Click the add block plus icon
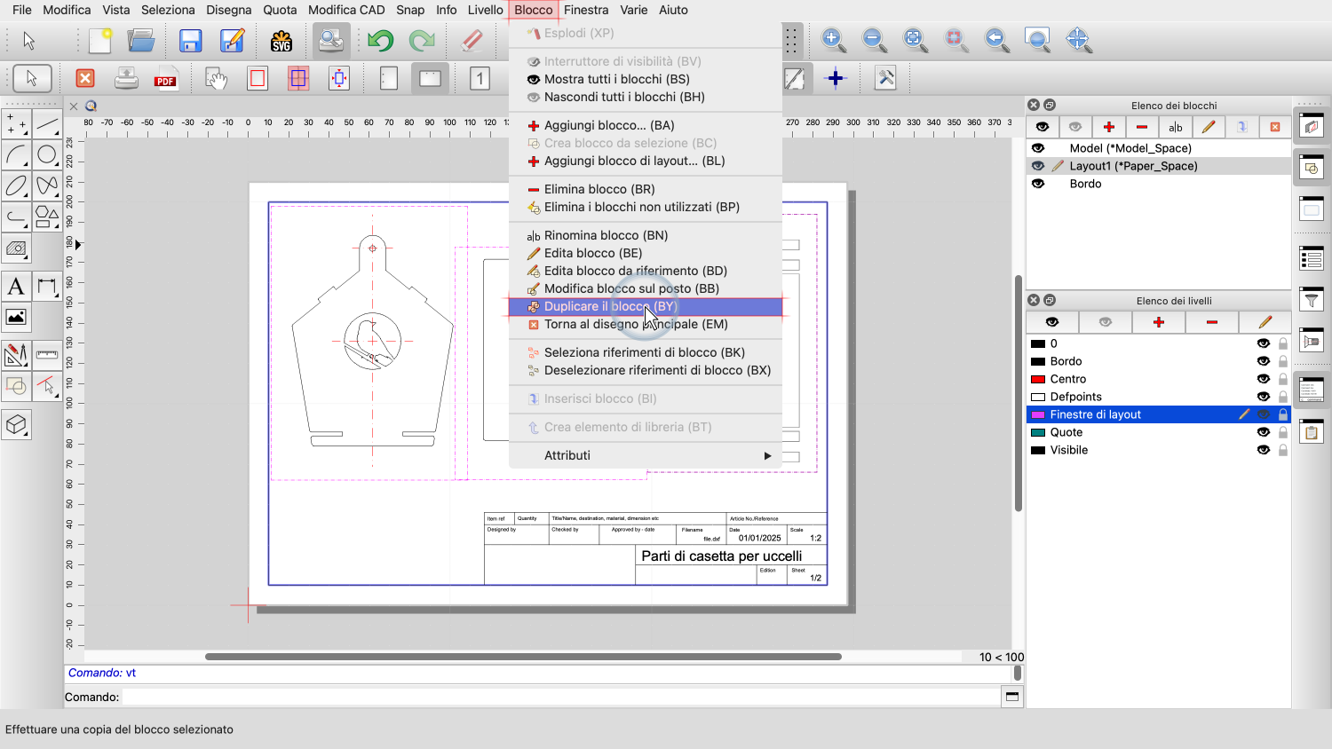The width and height of the screenshot is (1332, 749). [x=1108, y=127]
